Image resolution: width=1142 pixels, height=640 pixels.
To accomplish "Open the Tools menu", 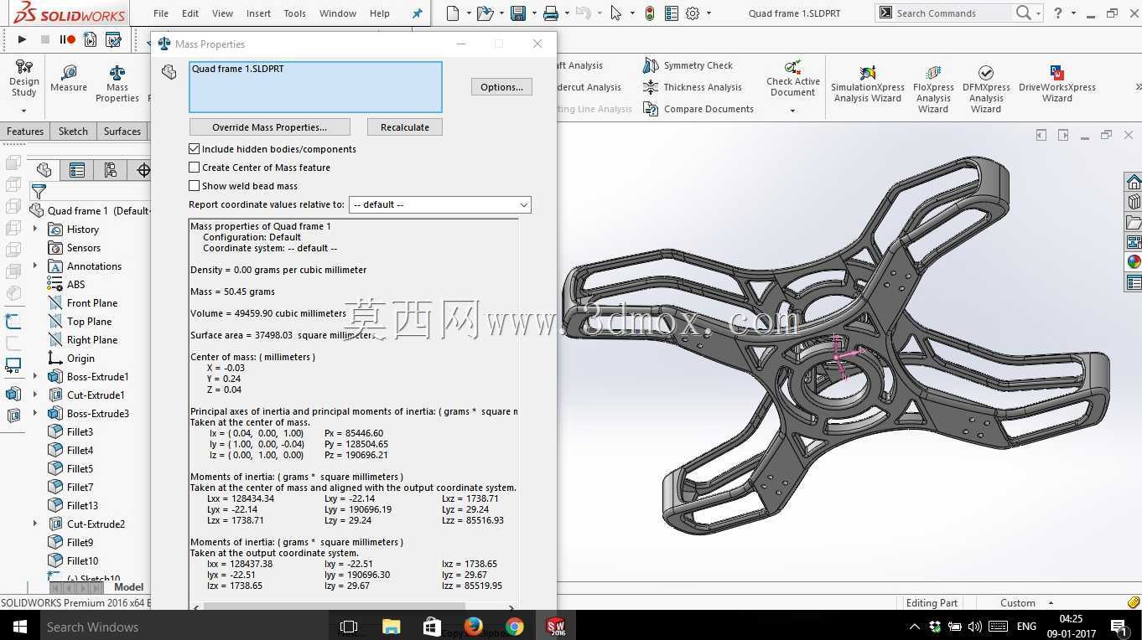I will click(294, 13).
